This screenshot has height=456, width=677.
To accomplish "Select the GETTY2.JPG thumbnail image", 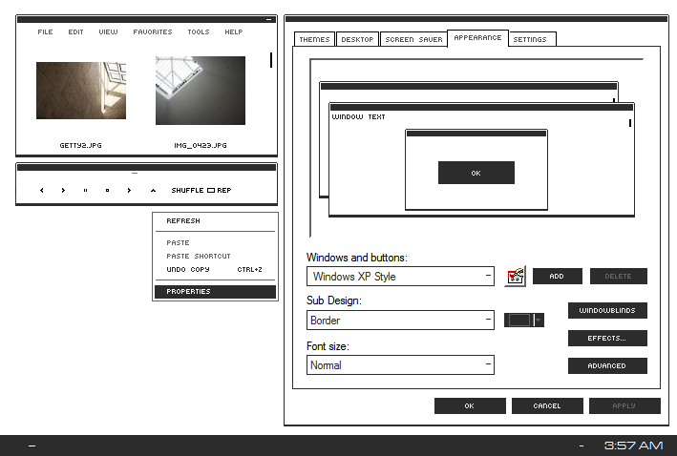I will (81, 91).
